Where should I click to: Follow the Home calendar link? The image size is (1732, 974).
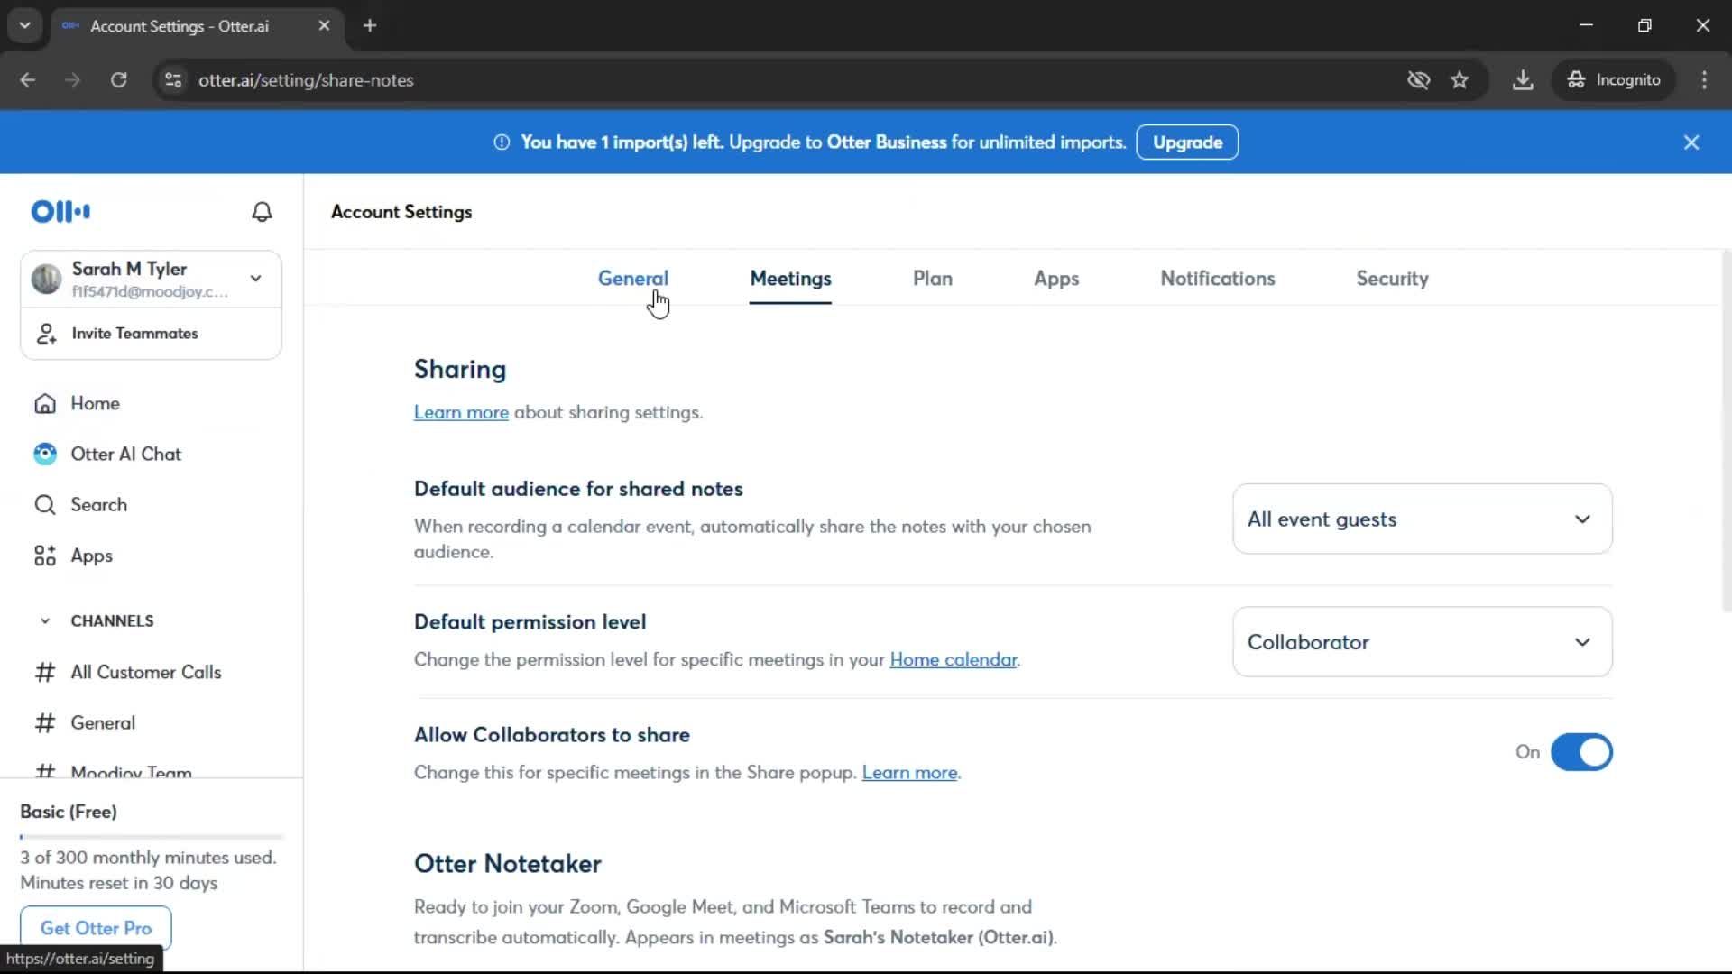coord(954,660)
